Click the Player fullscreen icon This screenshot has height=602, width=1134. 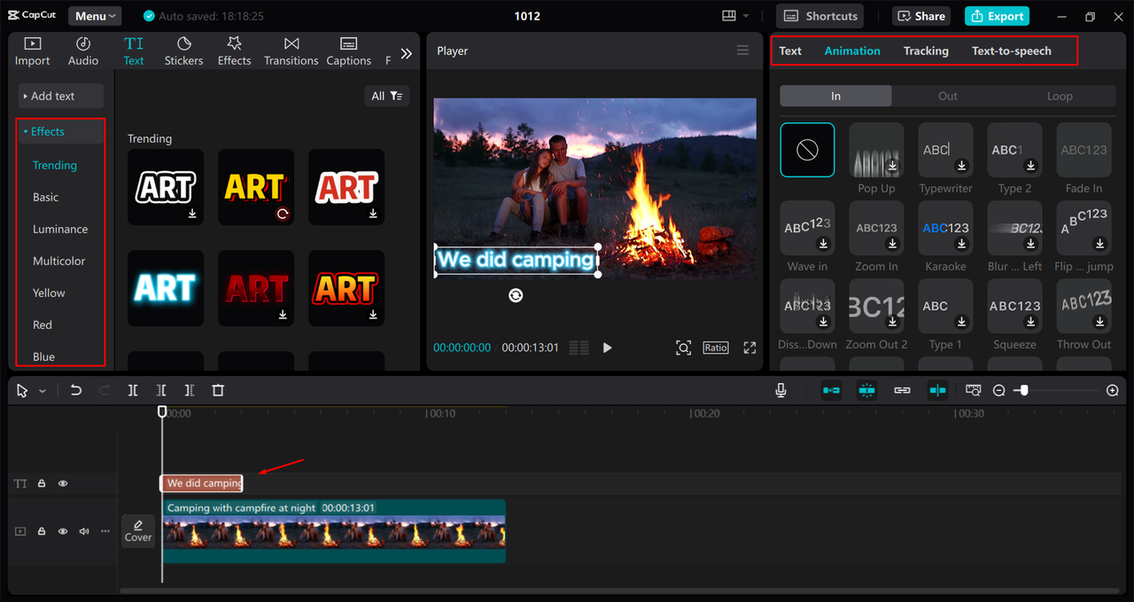(750, 348)
